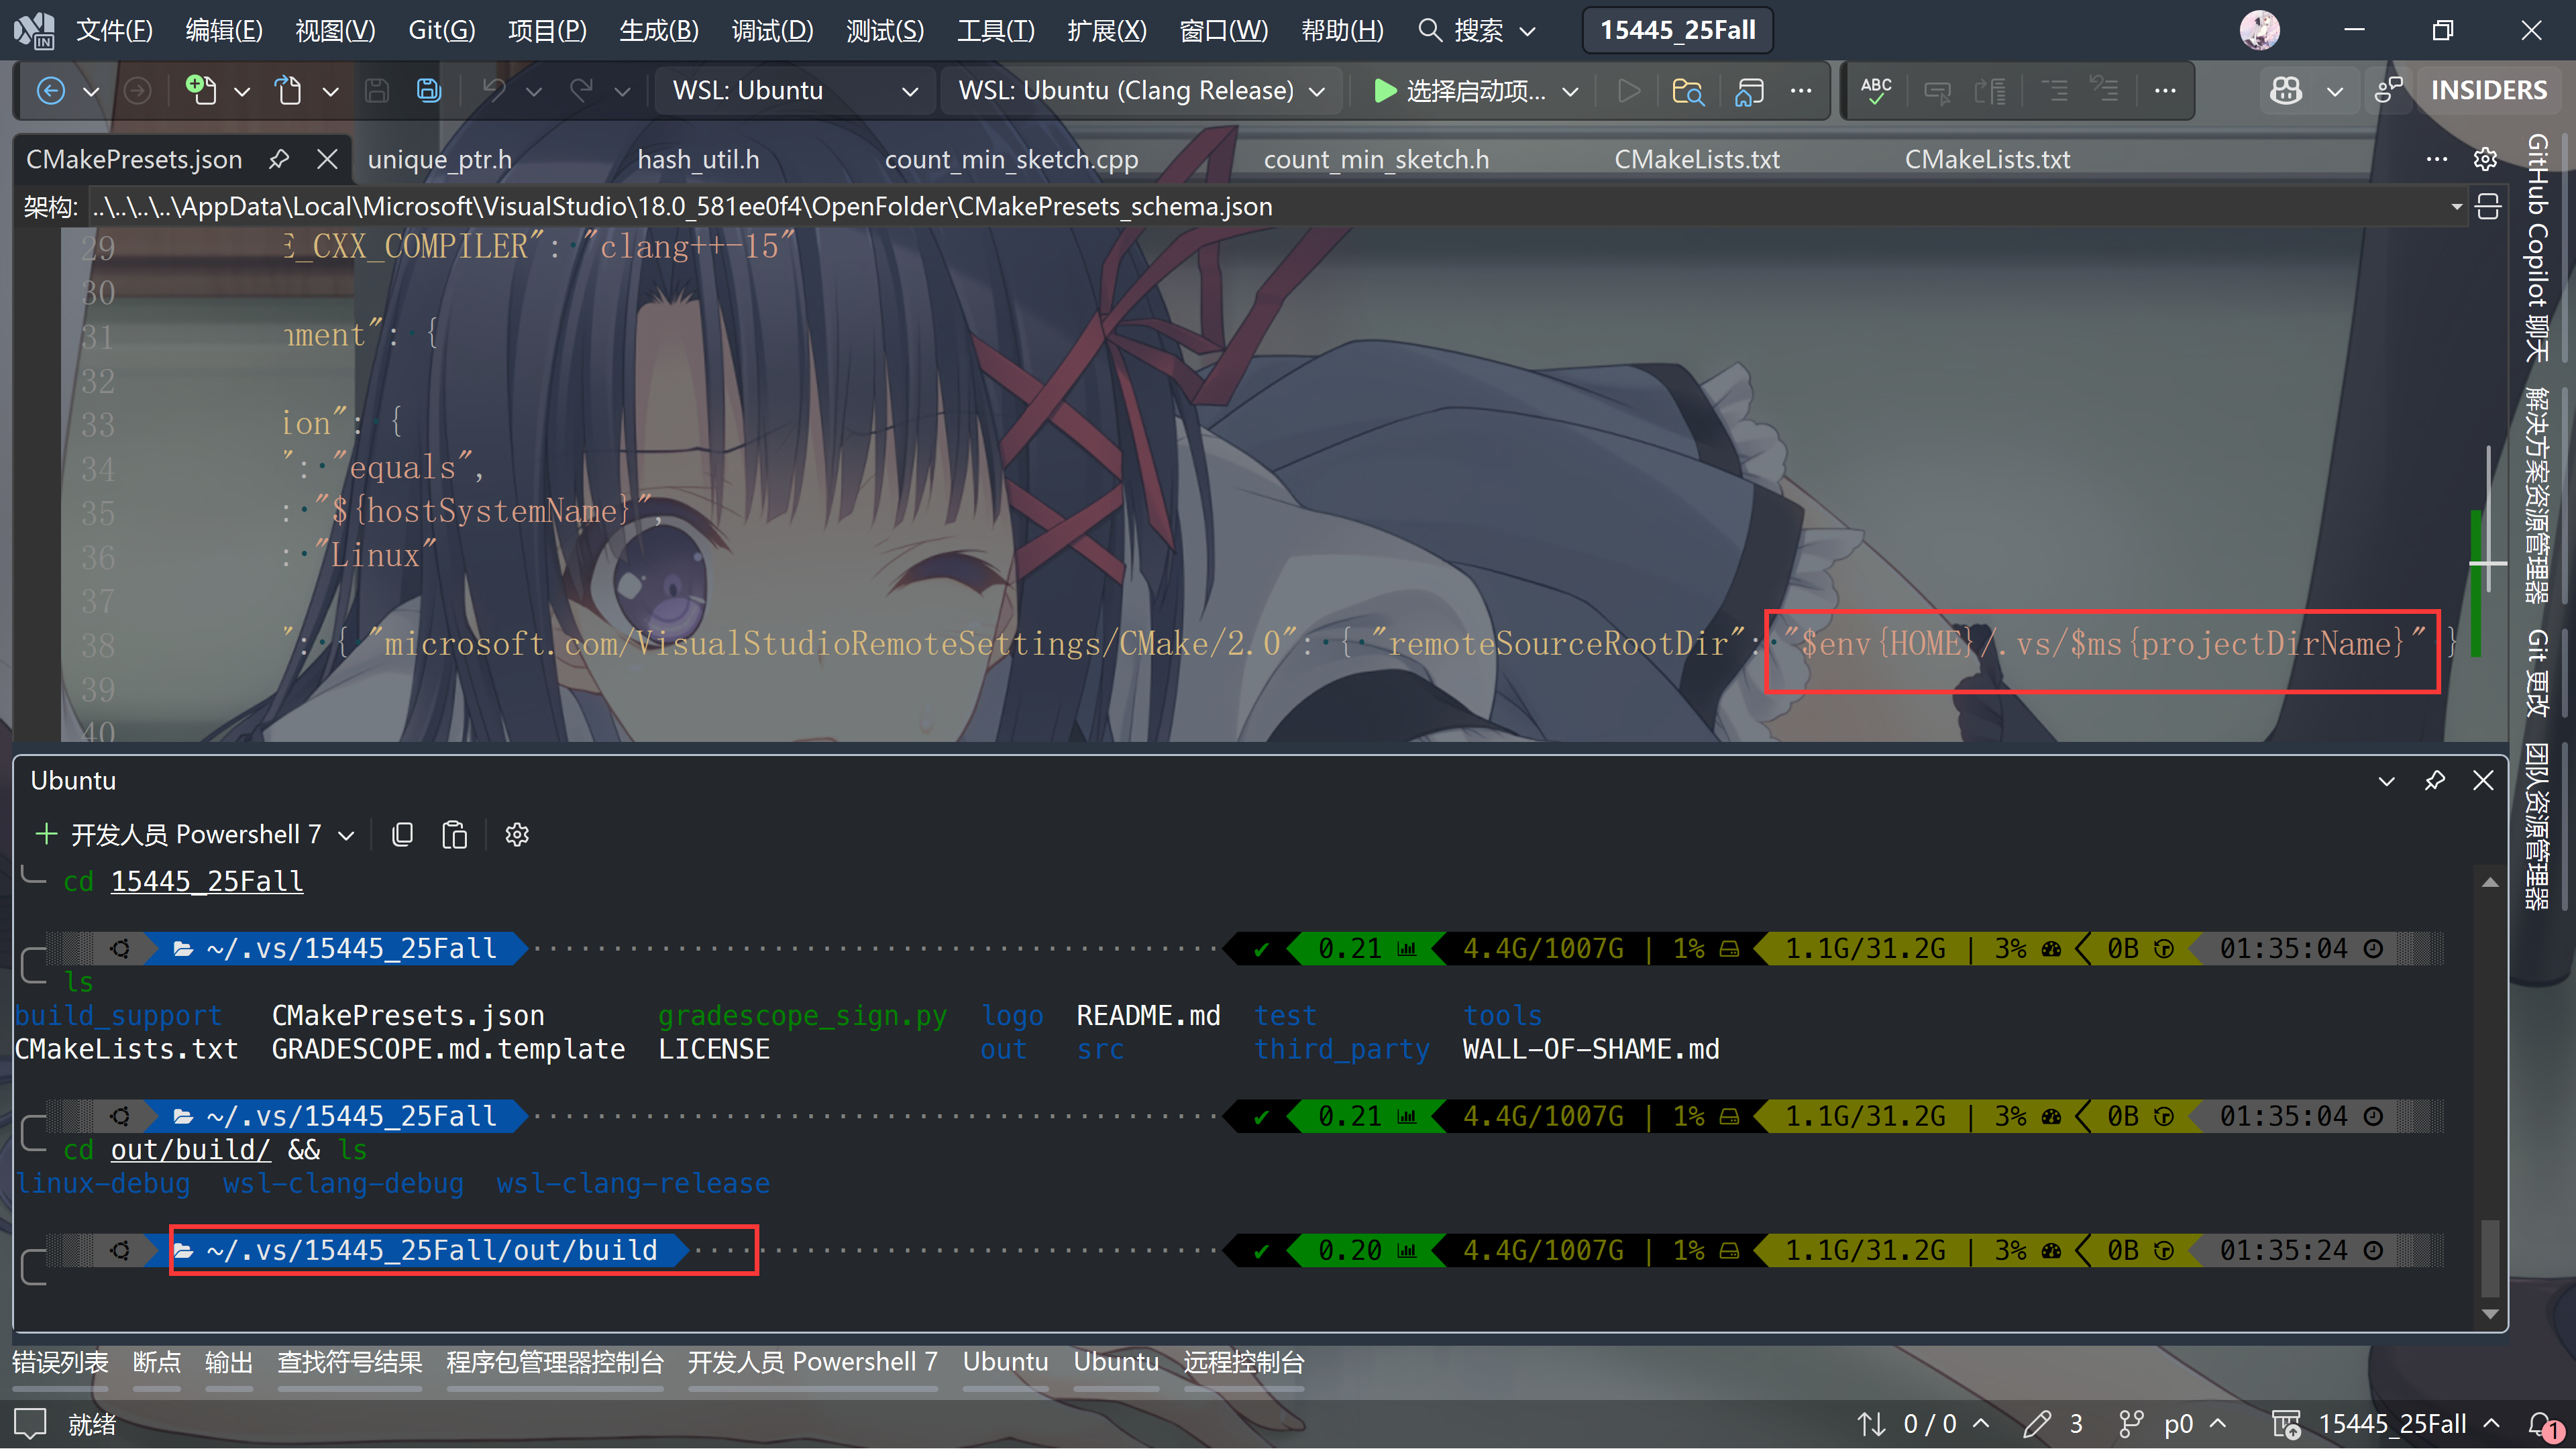Screen dimensions: 2576x1449
Task: Open the GitHub Copilot toolbar icon
Action: [2286, 91]
